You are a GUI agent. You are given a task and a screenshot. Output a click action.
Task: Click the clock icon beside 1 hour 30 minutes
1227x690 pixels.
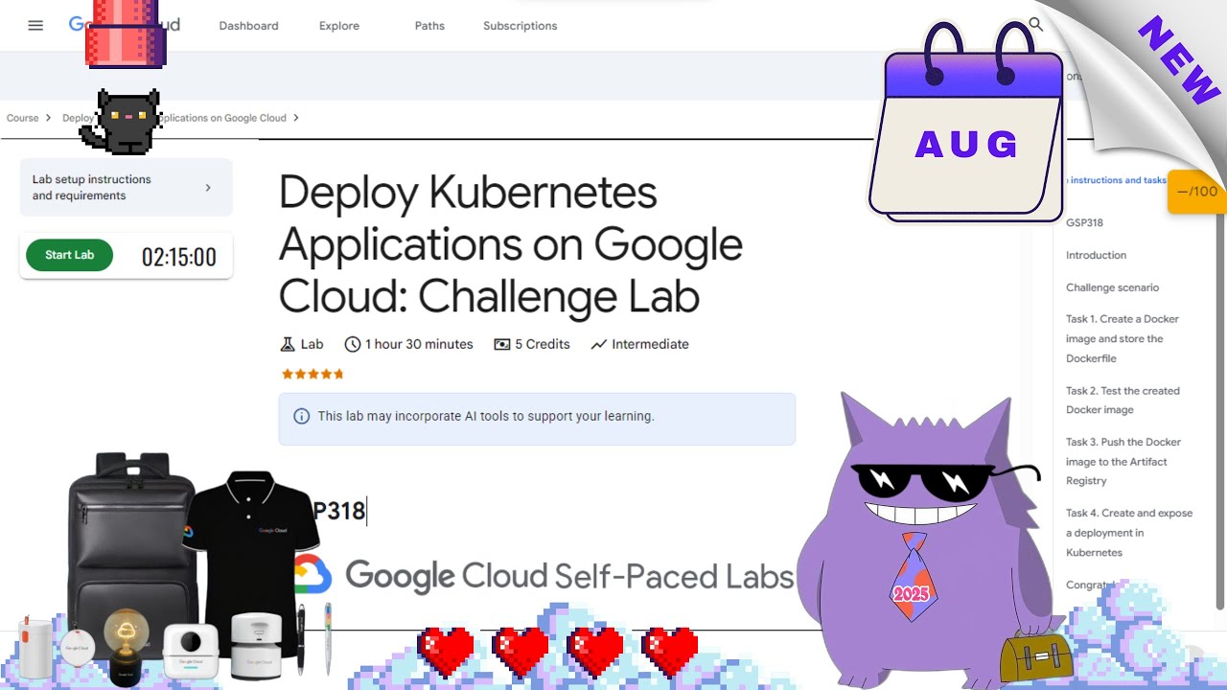[x=353, y=344]
